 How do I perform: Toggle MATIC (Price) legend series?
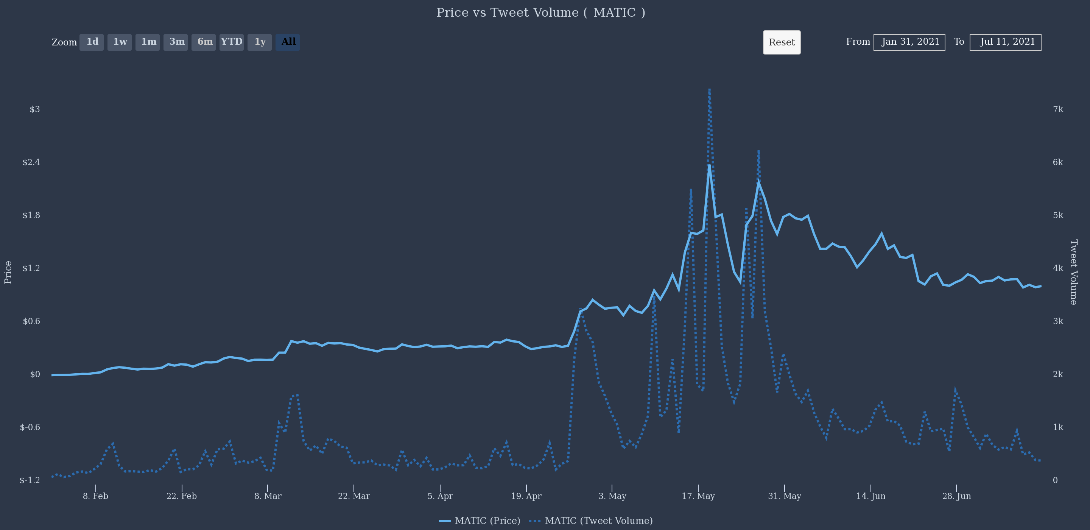487,521
